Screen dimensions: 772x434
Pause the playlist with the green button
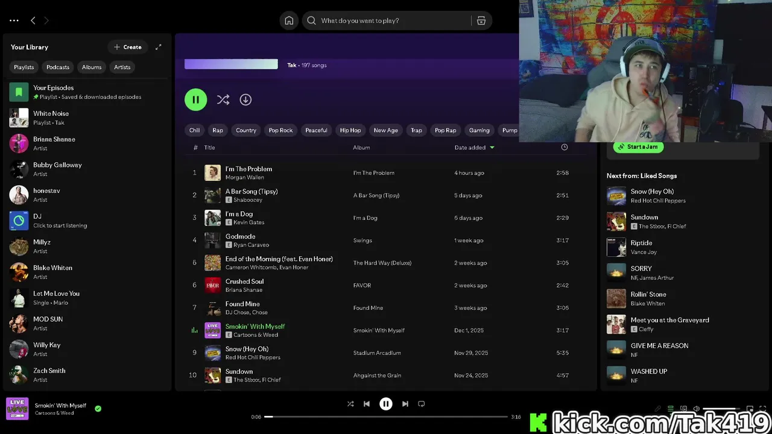pyautogui.click(x=195, y=99)
